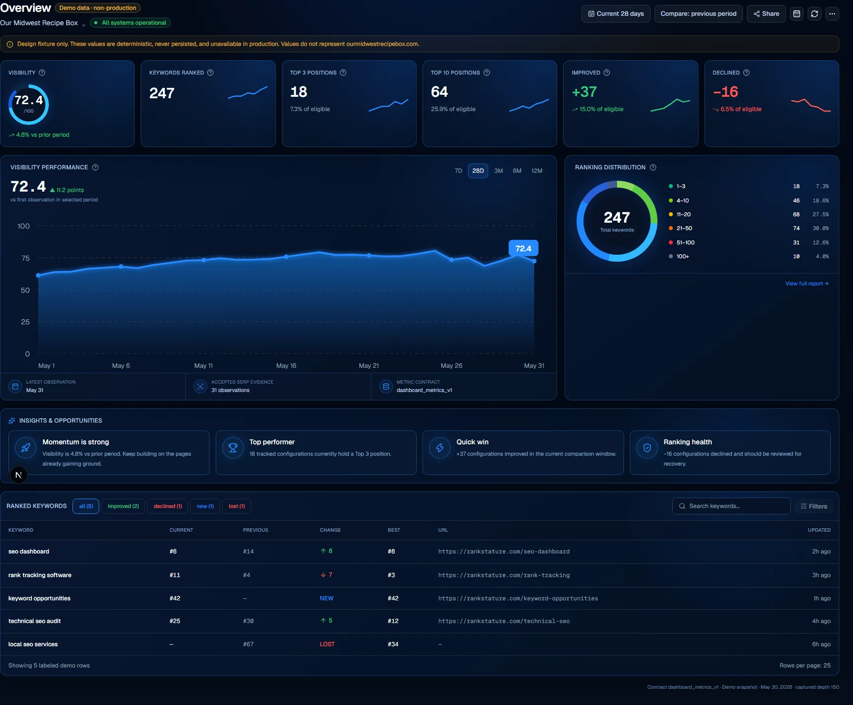The image size is (853, 705).
Task: Switch chart range to 6M
Action: (x=517, y=171)
